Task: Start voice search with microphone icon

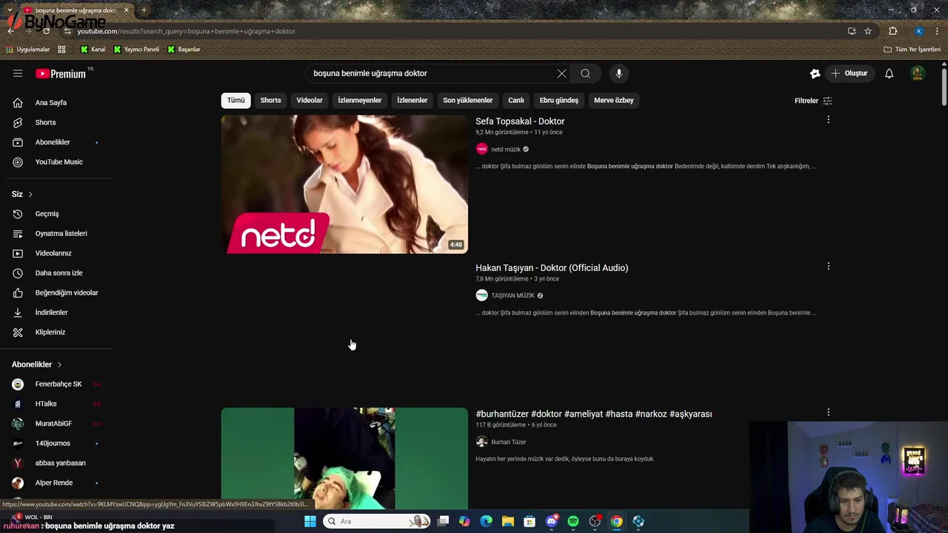Action: (x=619, y=73)
